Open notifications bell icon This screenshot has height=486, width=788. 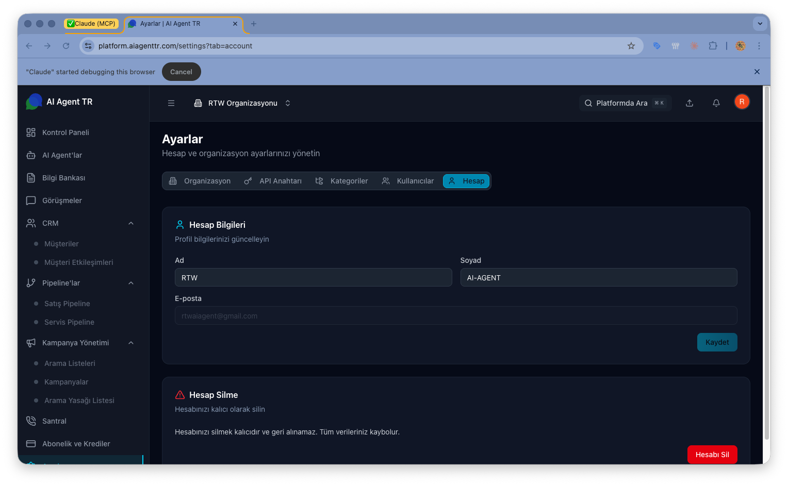pyautogui.click(x=716, y=103)
